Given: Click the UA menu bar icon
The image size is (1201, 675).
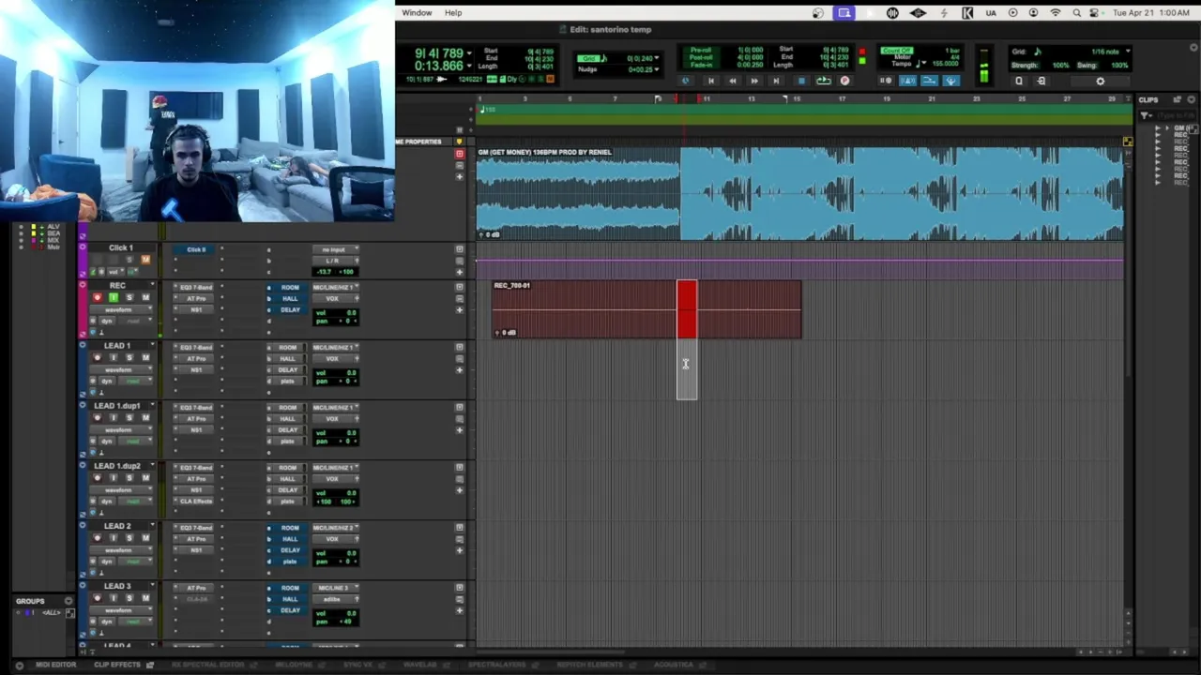Looking at the screenshot, I should tap(991, 13).
